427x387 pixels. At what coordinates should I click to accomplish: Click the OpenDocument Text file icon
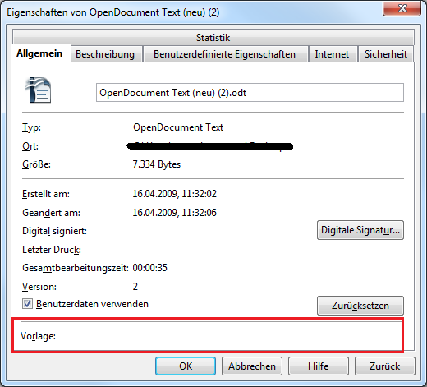(38, 90)
